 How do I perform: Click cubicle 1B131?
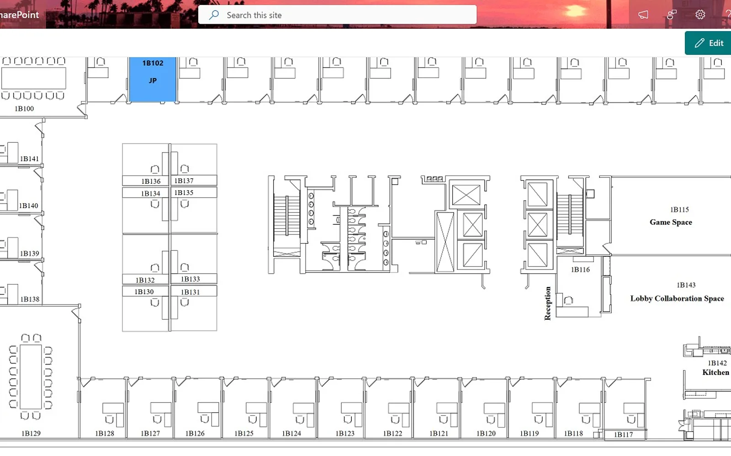(x=190, y=292)
